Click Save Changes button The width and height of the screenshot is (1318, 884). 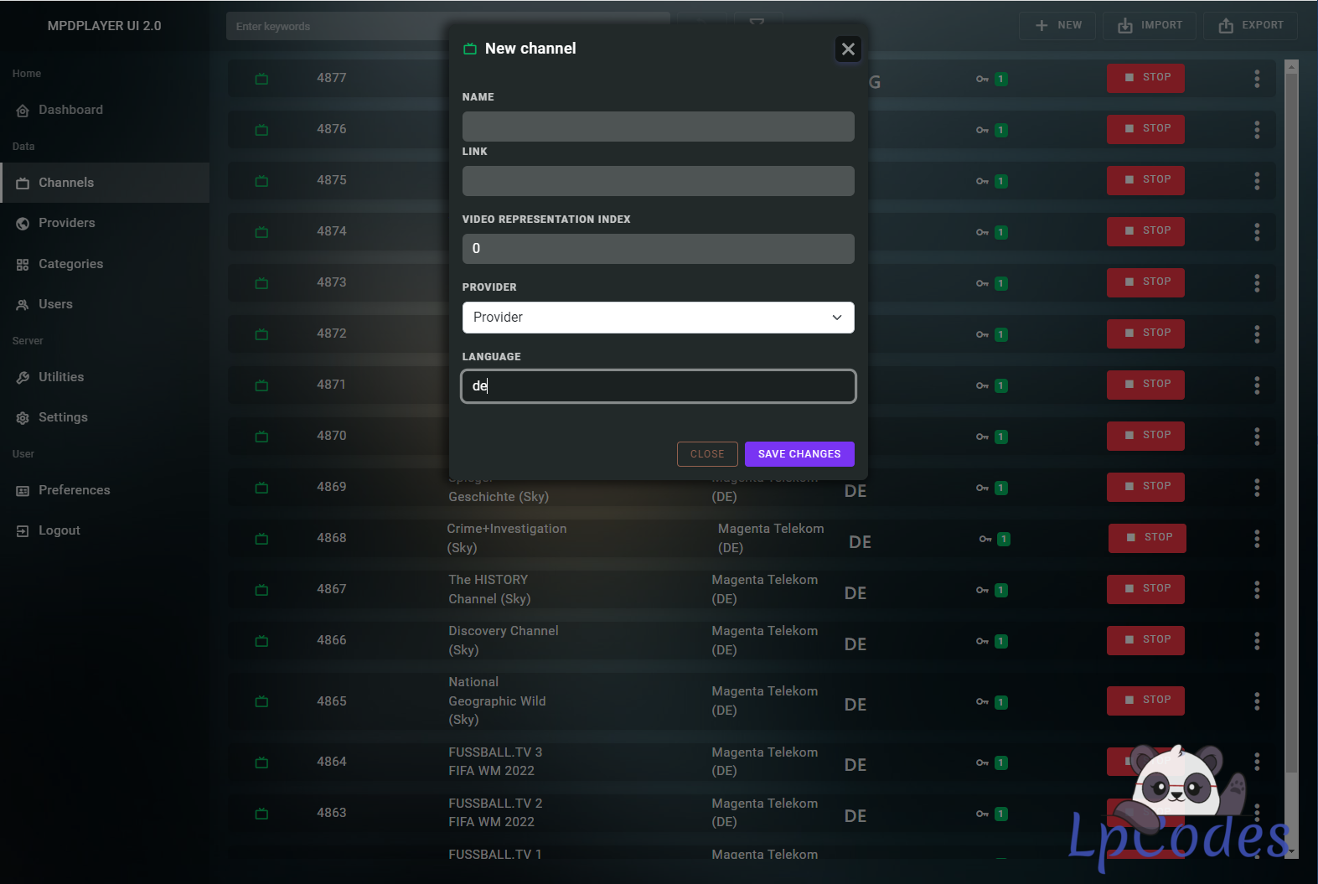(x=799, y=454)
